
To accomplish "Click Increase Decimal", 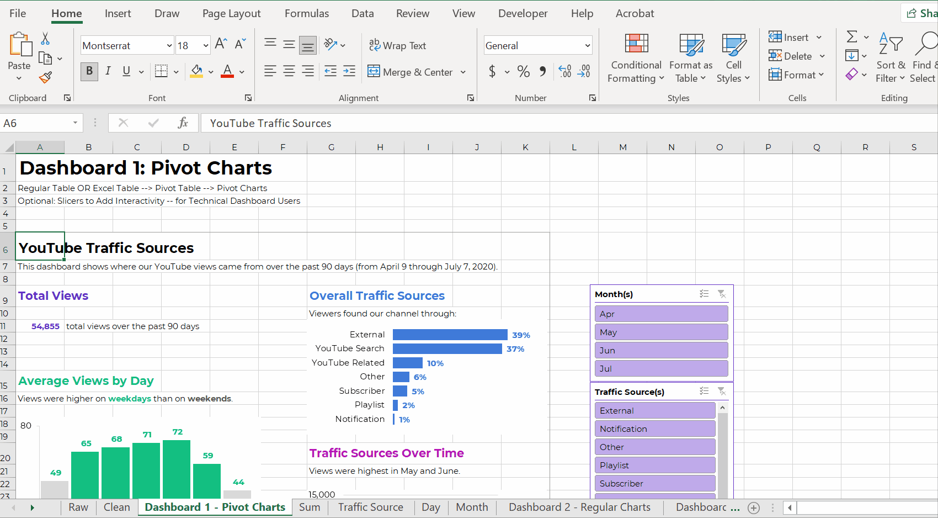I will point(565,71).
